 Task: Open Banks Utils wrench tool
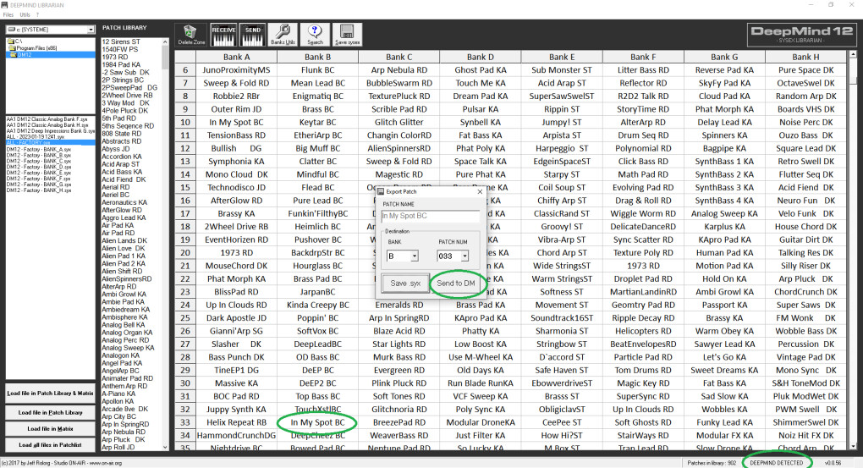[x=283, y=35]
